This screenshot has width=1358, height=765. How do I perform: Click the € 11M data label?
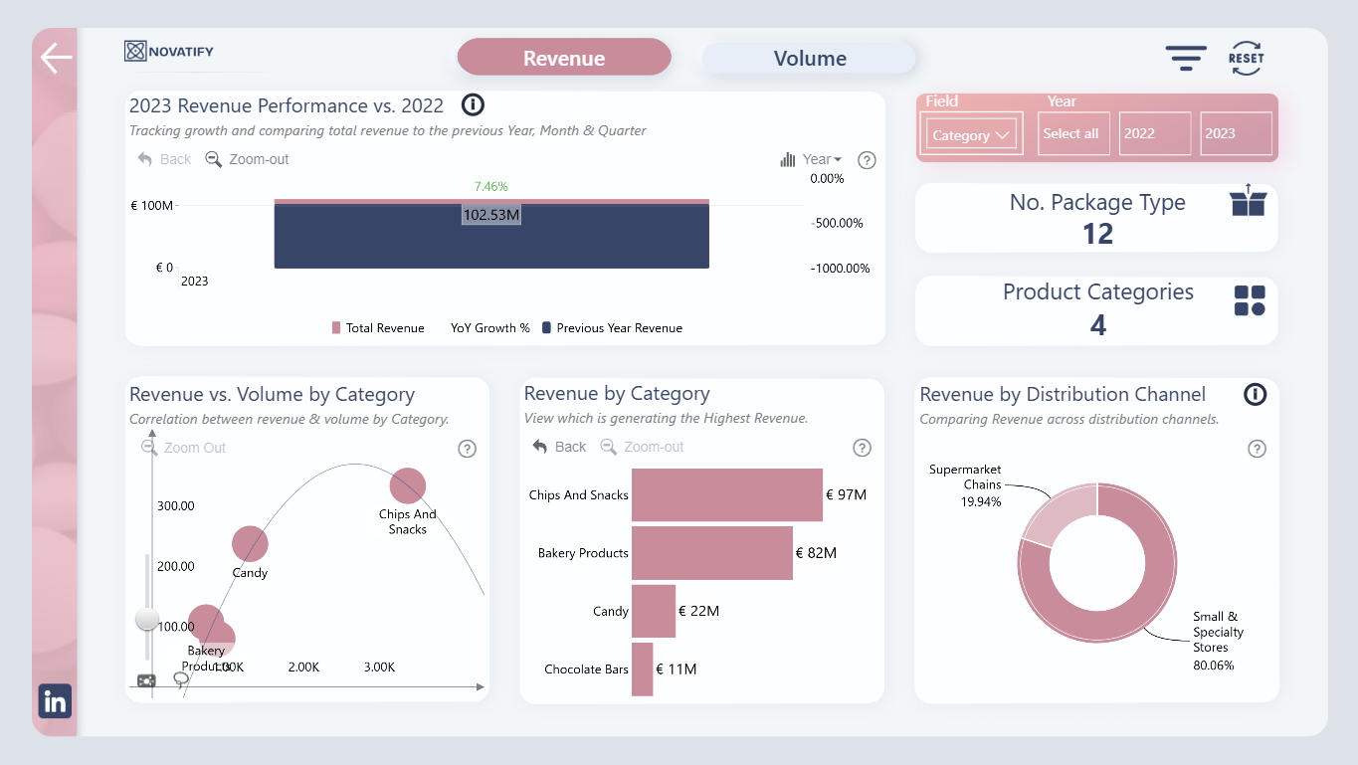[x=677, y=669]
